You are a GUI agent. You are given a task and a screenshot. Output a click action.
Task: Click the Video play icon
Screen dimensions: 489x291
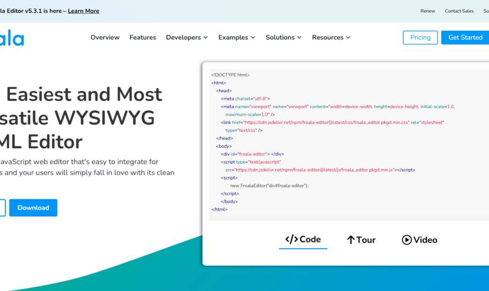407,240
